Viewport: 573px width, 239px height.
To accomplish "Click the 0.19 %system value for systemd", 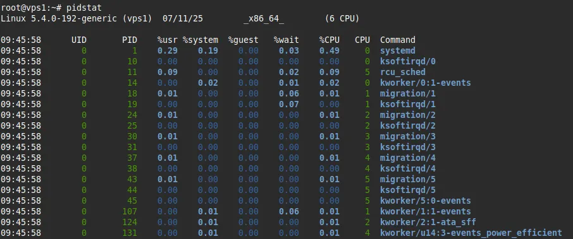I will [x=208, y=50].
